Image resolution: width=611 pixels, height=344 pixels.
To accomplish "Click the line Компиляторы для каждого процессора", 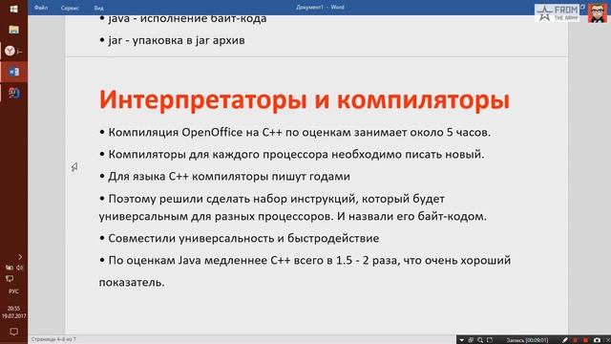I will click(291, 155).
